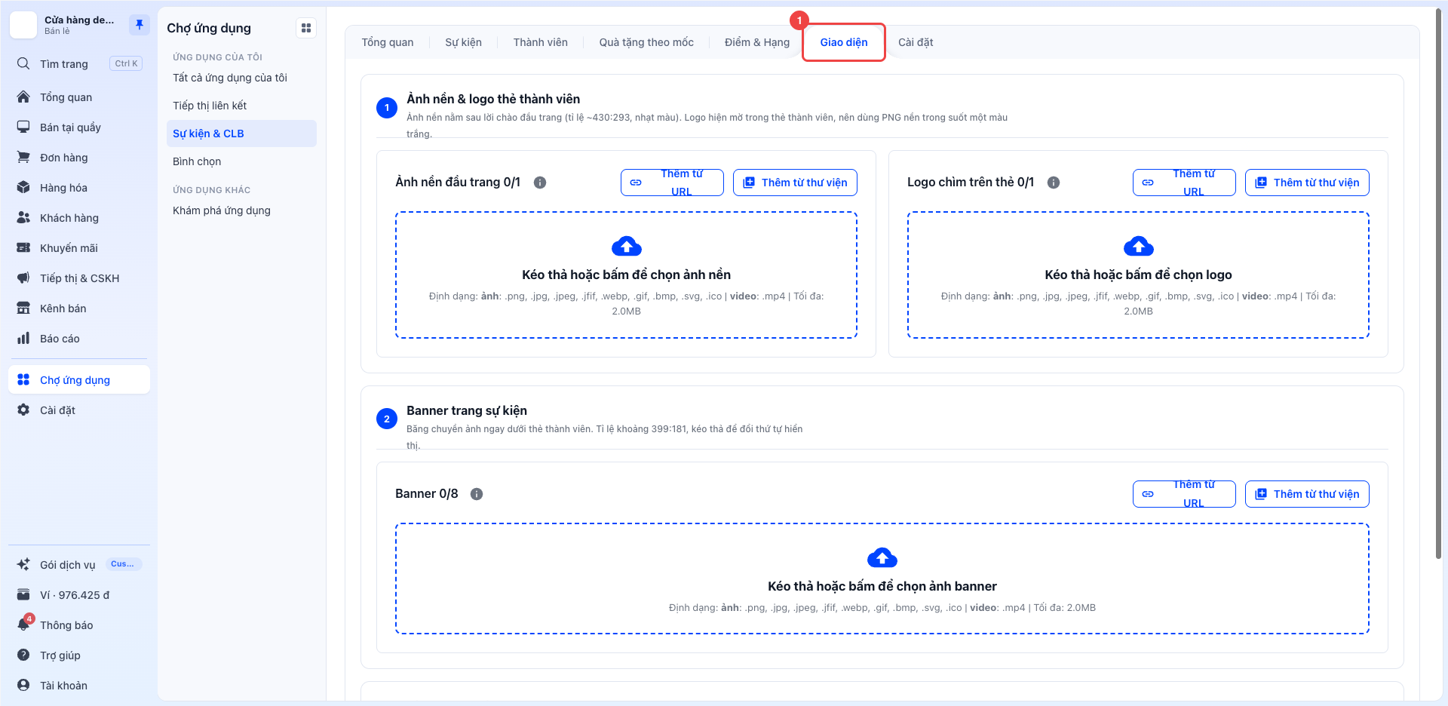Screen dimensions: 1448x706
Task: Click the wallet icon for Ví
Action: [x=24, y=594]
